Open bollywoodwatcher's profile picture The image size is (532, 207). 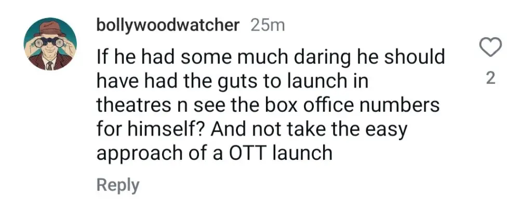pyautogui.click(x=50, y=44)
